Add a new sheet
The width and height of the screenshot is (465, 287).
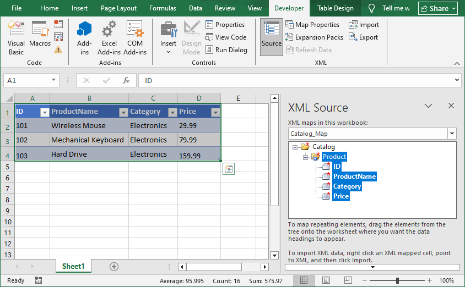pyautogui.click(x=114, y=267)
